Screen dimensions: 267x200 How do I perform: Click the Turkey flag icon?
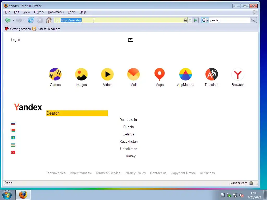coord(13,152)
